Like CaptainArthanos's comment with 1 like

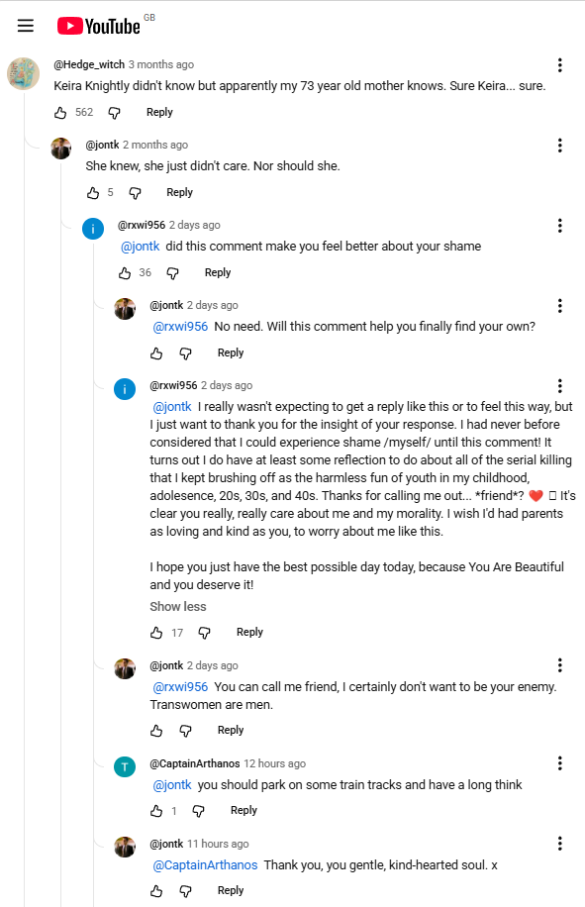coord(156,811)
